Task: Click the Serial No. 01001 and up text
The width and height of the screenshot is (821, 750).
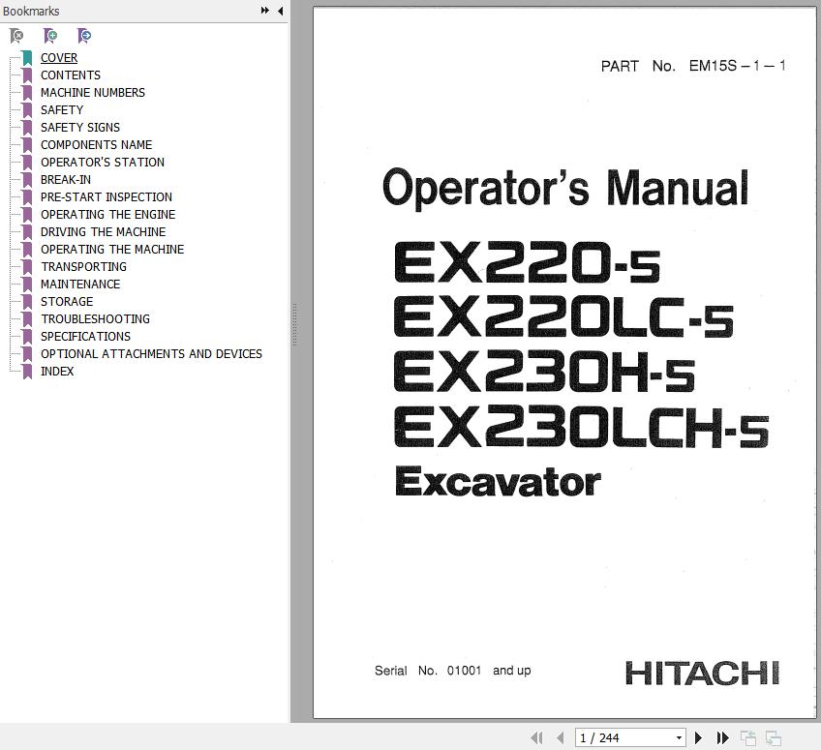Action: (x=453, y=671)
